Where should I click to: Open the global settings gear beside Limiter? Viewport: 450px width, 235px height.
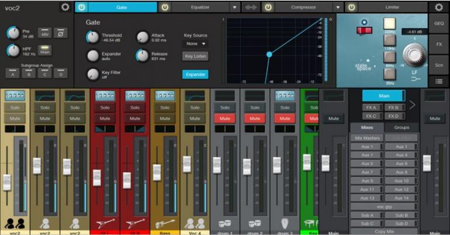[x=438, y=7]
